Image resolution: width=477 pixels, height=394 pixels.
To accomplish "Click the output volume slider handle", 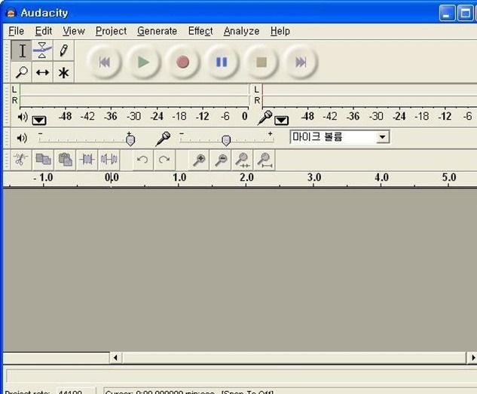I will pos(130,140).
